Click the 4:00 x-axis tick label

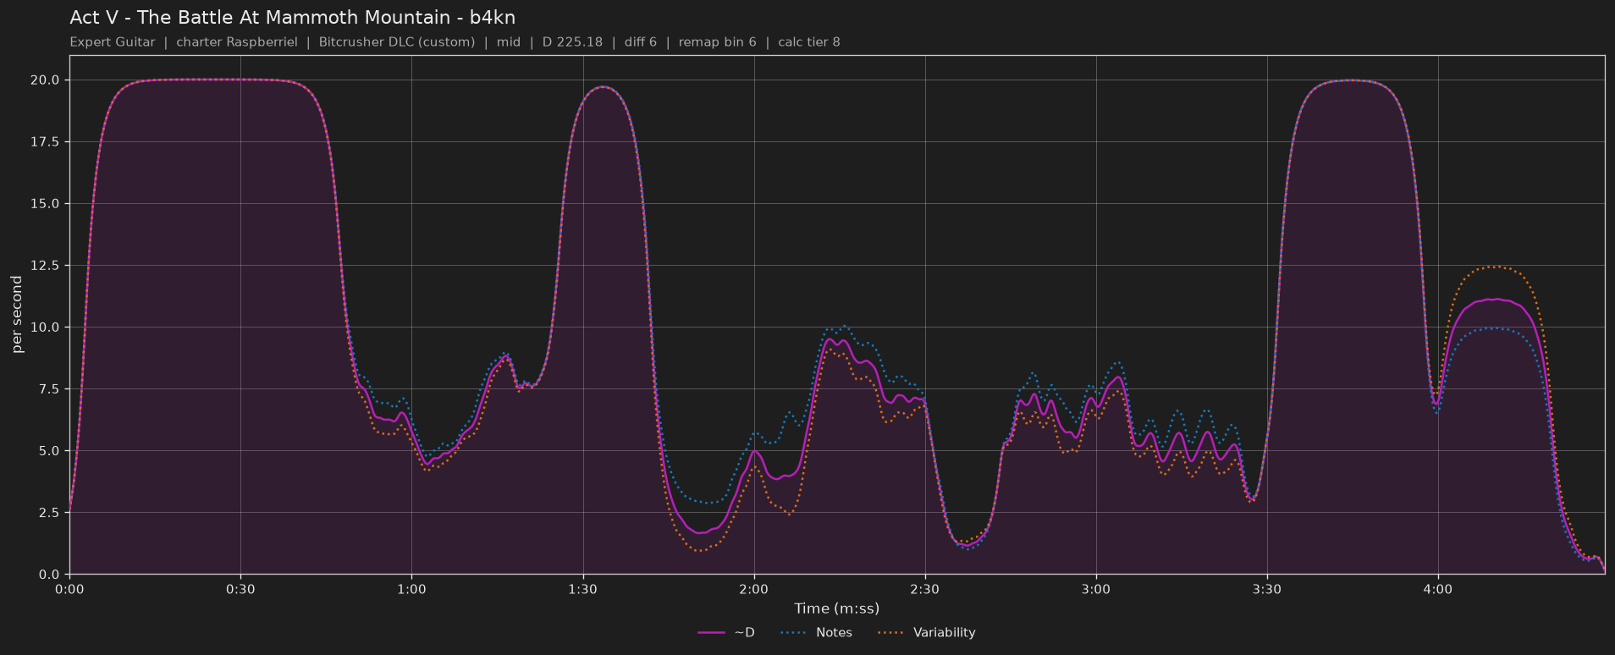click(1437, 589)
